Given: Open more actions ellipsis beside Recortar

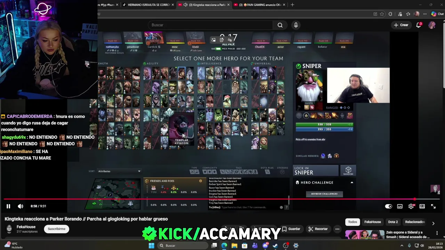Looking at the screenshot, I should 337,229.
